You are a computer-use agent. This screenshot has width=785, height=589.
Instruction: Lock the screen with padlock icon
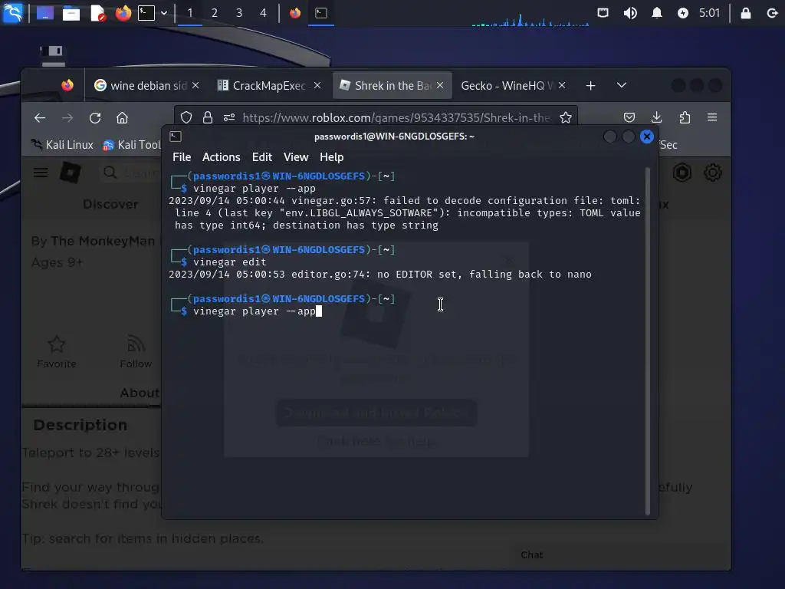745,13
